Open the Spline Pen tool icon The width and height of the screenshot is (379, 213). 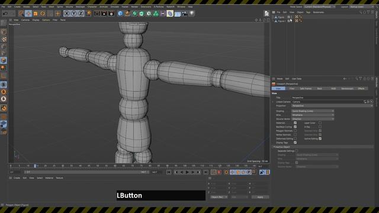click(x=127, y=14)
